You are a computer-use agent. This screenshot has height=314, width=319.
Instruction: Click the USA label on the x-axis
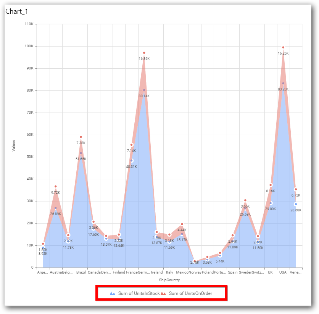coord(283,272)
